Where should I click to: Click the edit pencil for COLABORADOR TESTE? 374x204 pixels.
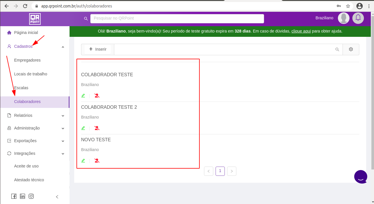(x=83, y=96)
